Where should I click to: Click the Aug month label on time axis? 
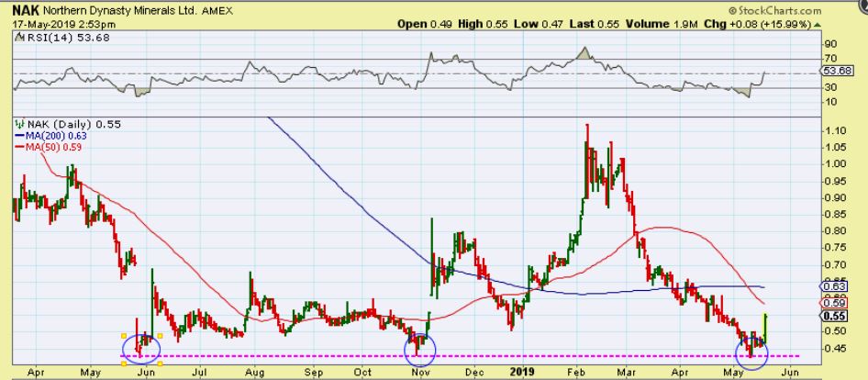(x=253, y=373)
